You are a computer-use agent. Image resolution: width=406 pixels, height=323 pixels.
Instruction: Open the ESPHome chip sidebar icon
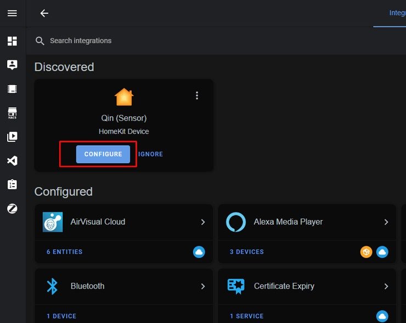tap(12, 89)
